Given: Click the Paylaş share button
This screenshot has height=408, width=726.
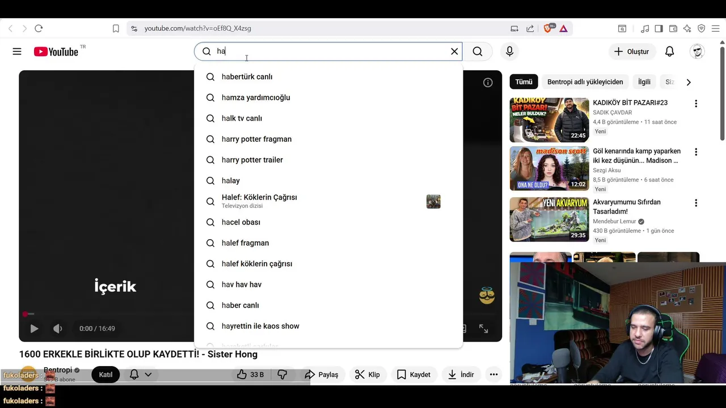Looking at the screenshot, I should coord(321,375).
